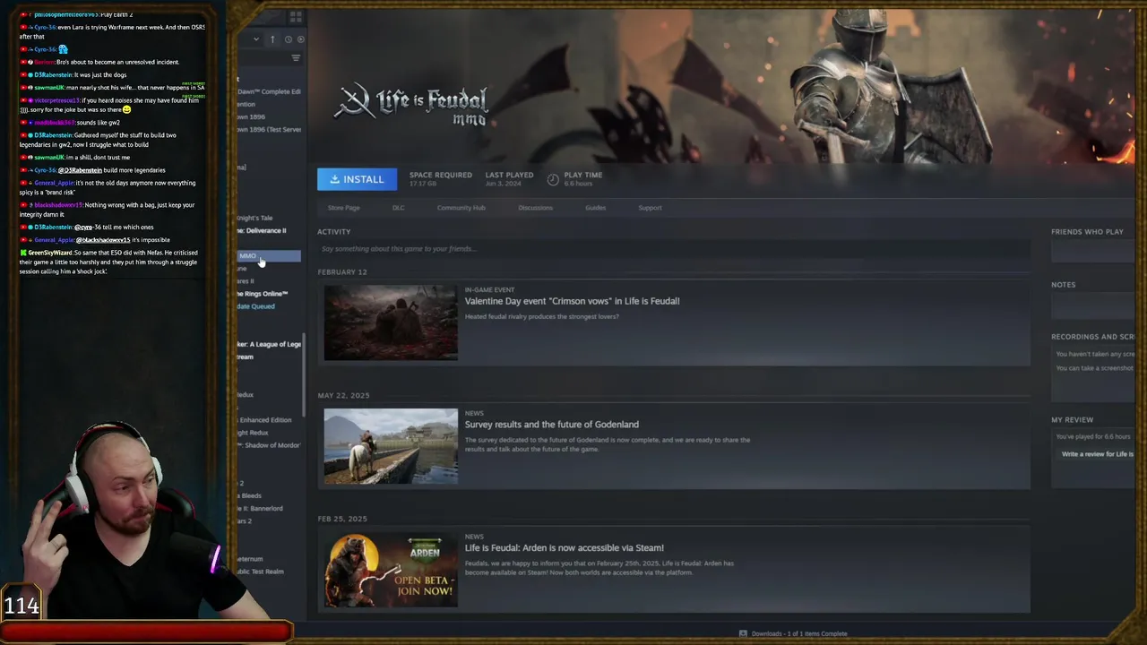Click the activity status input field
Screen dimensions: 1147x645
pyautogui.click(x=673, y=249)
